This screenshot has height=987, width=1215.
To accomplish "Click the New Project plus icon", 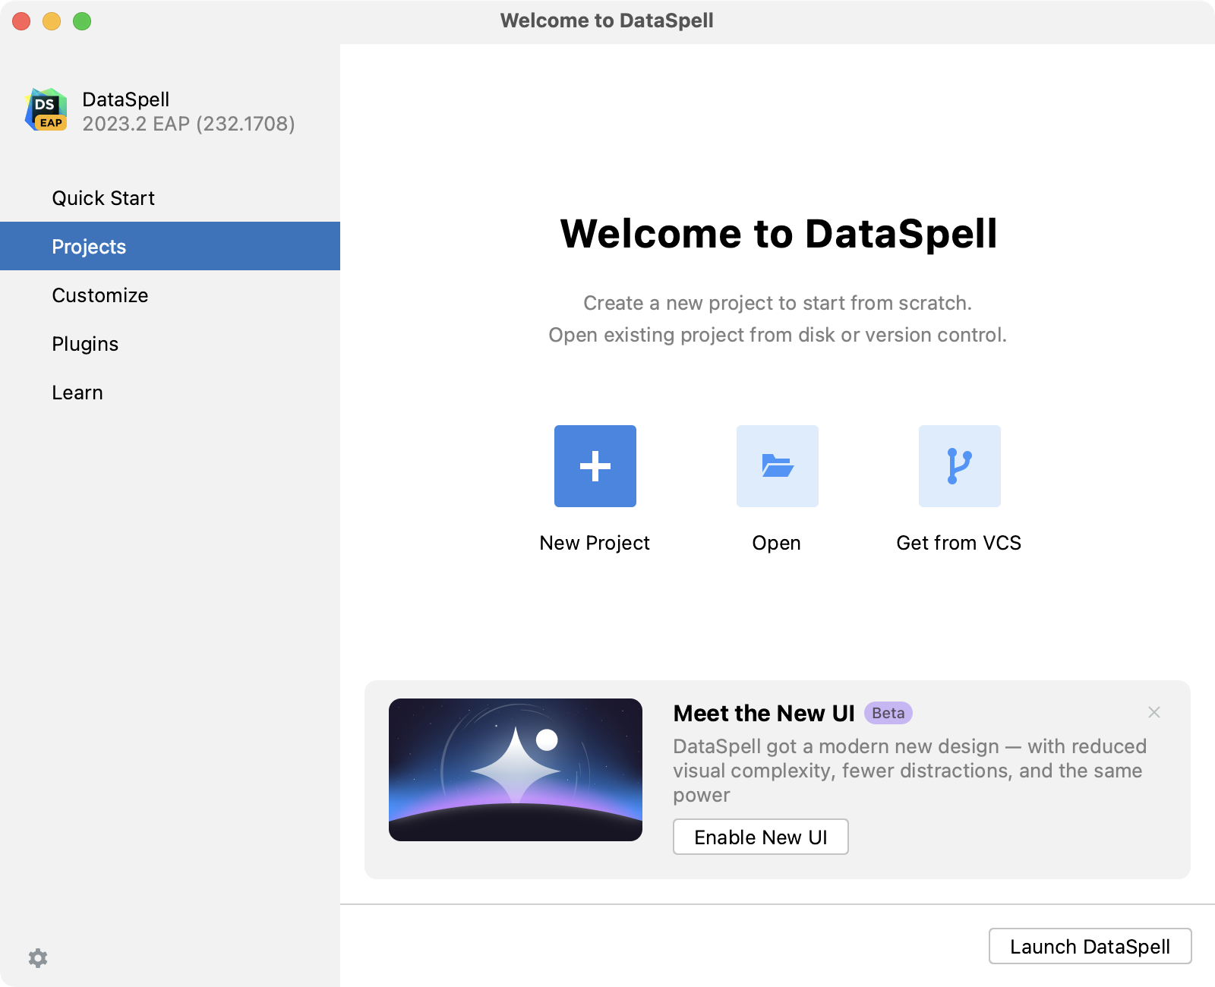I will (x=595, y=466).
